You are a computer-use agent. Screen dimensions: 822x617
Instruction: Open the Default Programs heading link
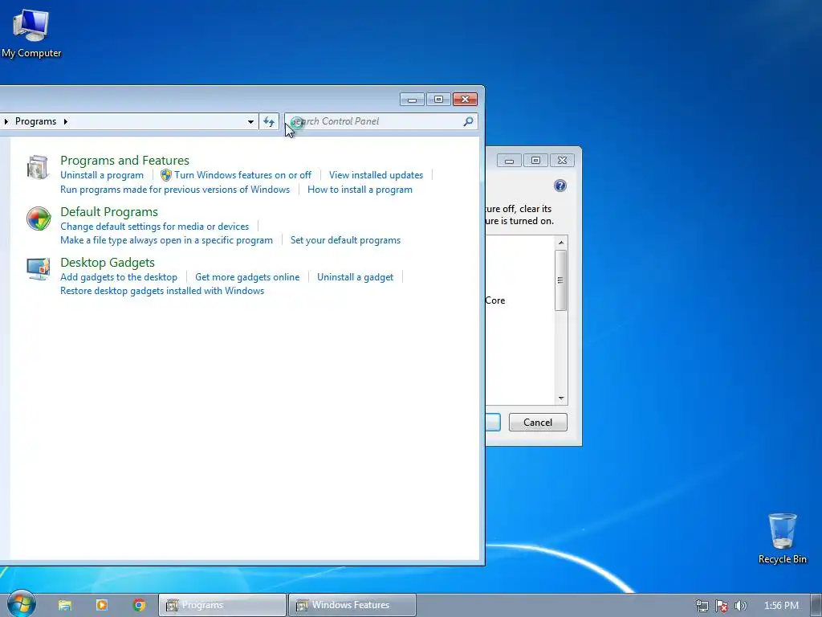pos(109,212)
